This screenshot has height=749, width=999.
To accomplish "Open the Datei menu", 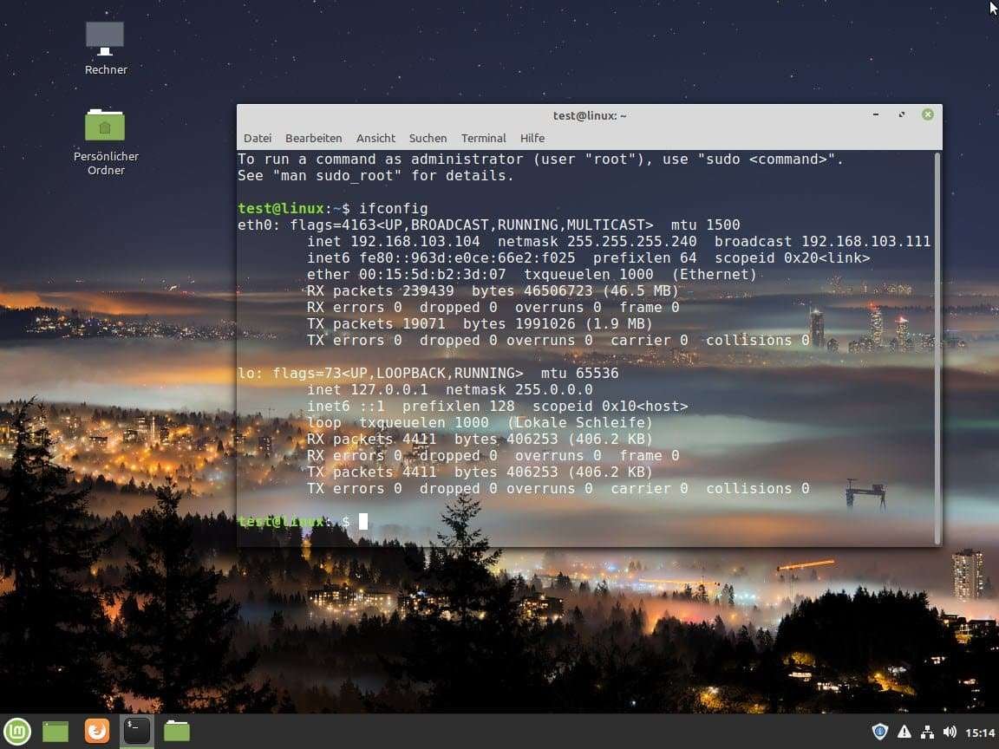I will [x=257, y=138].
